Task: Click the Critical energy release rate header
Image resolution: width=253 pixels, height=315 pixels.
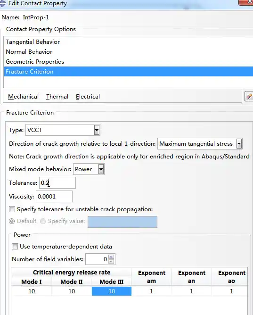Action: point(72,273)
